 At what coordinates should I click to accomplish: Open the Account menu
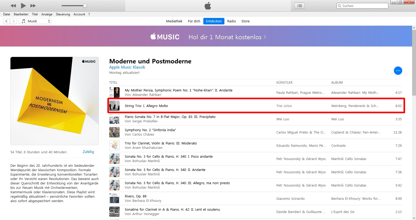79,14
